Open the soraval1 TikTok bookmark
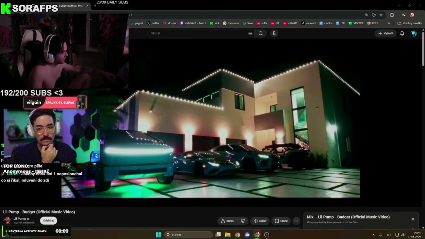425x239 pixels. pyautogui.click(x=308, y=23)
